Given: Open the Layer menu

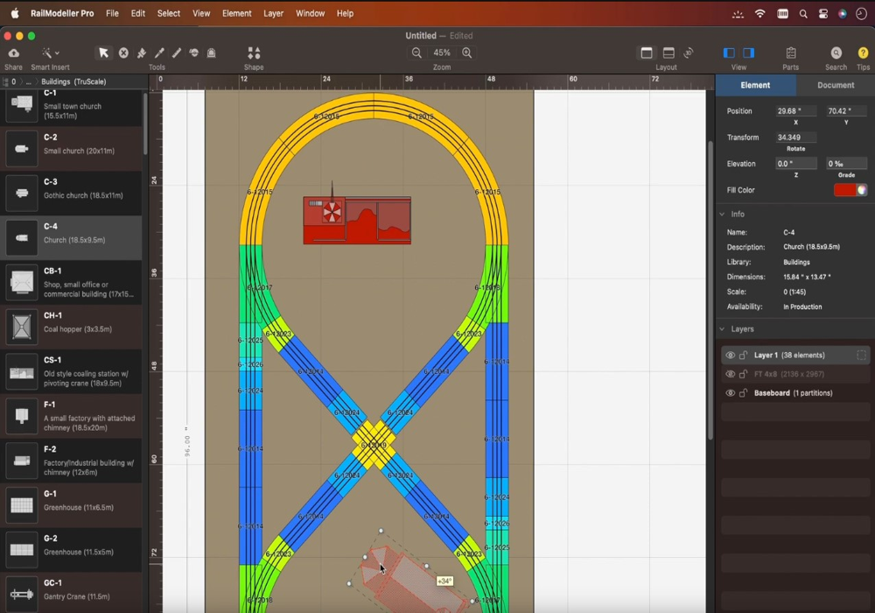Looking at the screenshot, I should [273, 13].
